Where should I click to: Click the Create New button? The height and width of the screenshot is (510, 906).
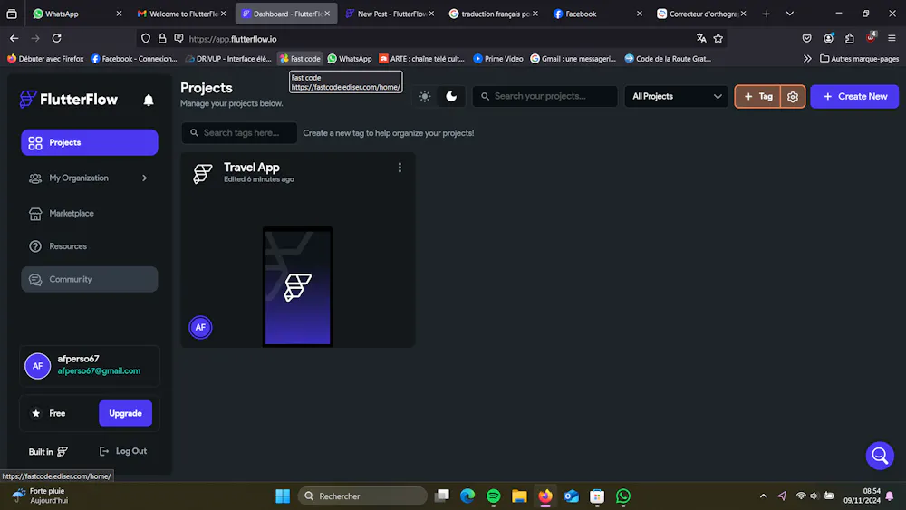coord(854,96)
